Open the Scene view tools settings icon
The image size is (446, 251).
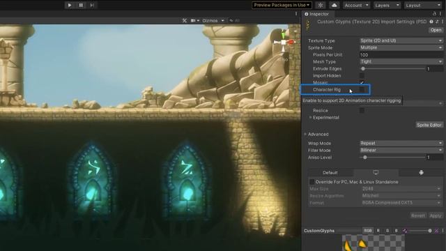(184, 20)
